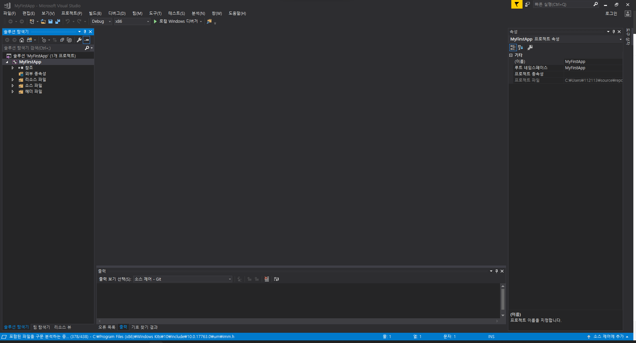Click the Clear All output icon
The height and width of the screenshot is (343, 636).
click(x=267, y=279)
